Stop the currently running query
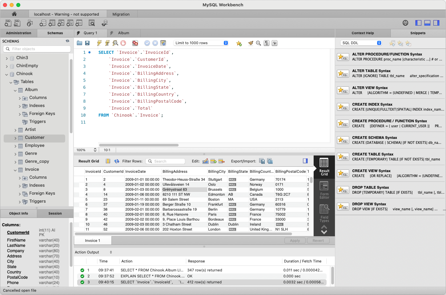This screenshot has width=446, height=295. (x=123, y=43)
